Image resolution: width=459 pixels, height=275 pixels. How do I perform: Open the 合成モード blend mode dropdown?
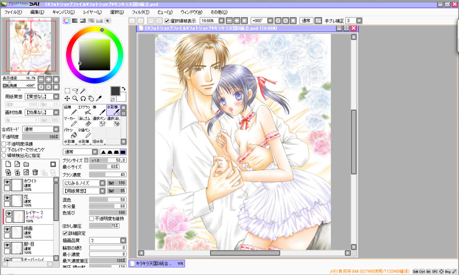click(x=56, y=129)
